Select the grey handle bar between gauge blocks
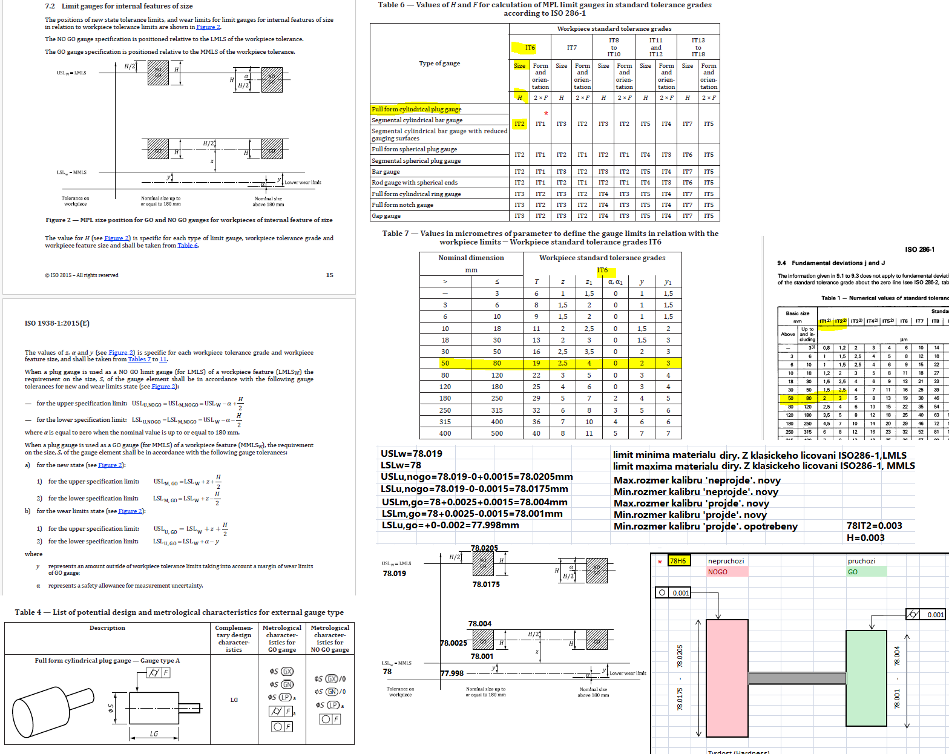The image size is (949, 754). (x=796, y=678)
